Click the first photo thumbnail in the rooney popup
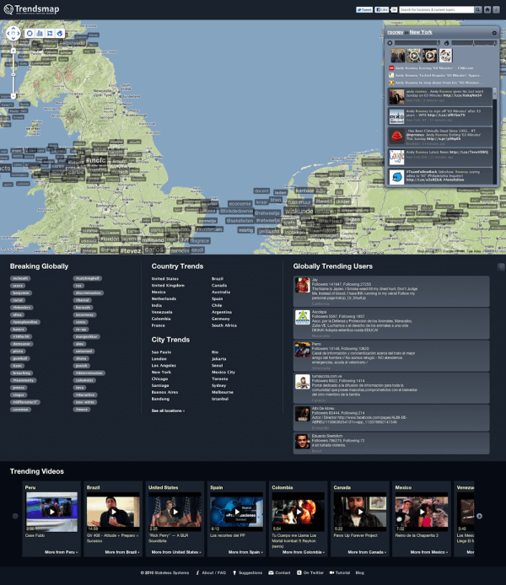The height and width of the screenshot is (585, 506). [398, 56]
